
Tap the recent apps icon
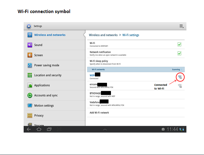(49, 129)
